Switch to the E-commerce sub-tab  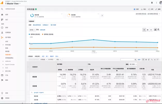(x=53, y=25)
